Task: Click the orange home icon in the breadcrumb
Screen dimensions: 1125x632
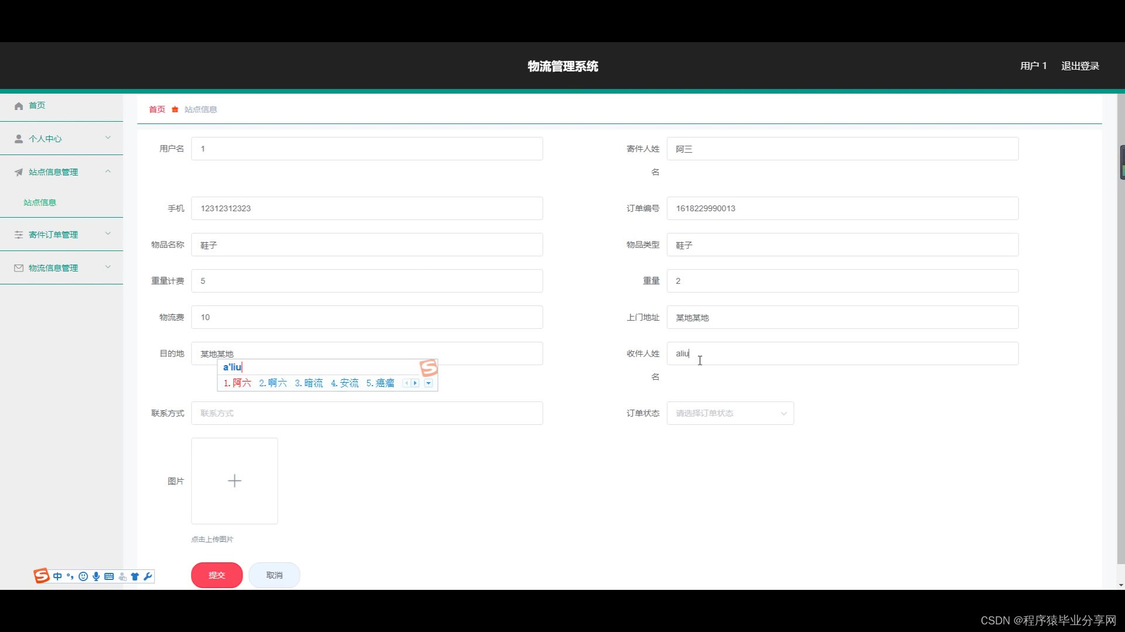Action: coord(175,109)
